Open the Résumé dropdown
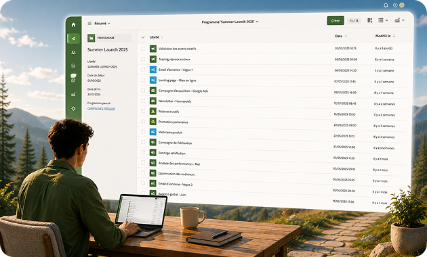Screen dimensions: 427x257 [x=102, y=24]
